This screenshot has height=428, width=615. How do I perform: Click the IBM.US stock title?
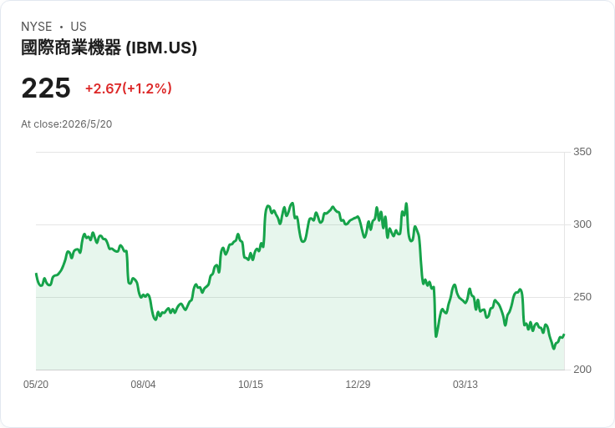click(109, 48)
